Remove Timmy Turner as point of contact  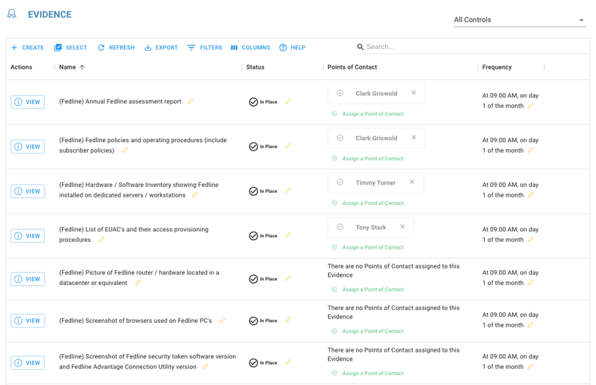click(x=412, y=182)
